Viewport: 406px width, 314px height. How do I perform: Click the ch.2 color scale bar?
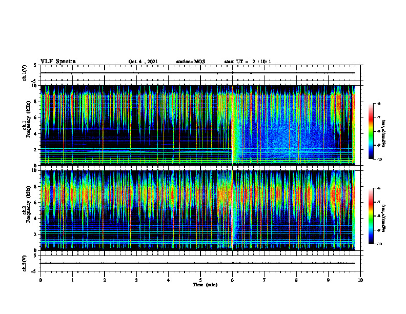tap(371, 216)
